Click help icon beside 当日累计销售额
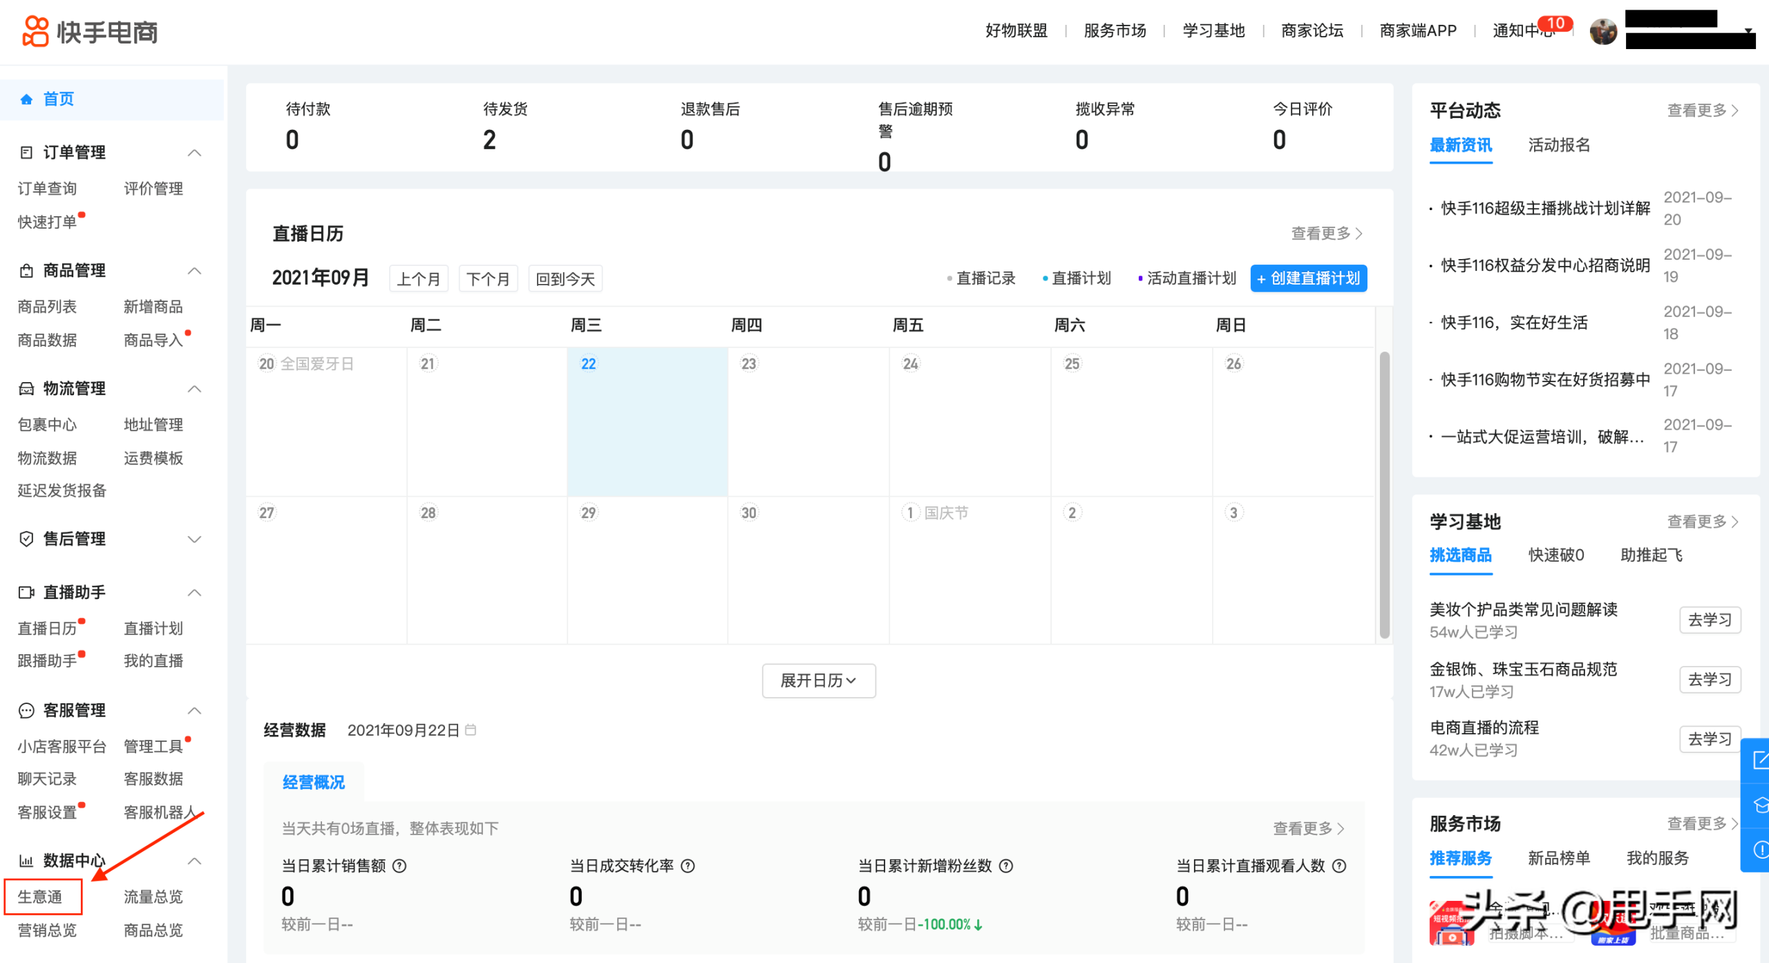 399,866
